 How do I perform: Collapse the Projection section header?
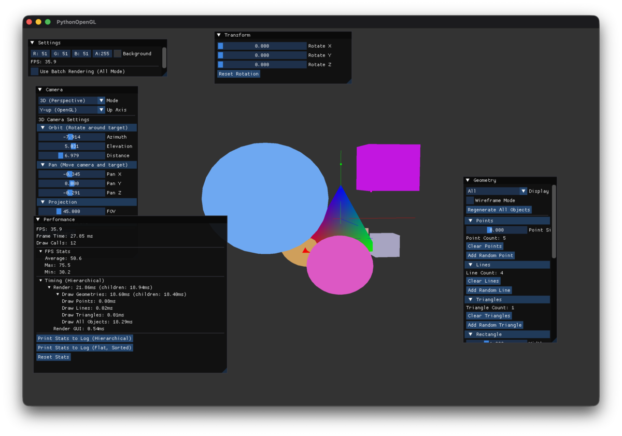tap(87, 202)
